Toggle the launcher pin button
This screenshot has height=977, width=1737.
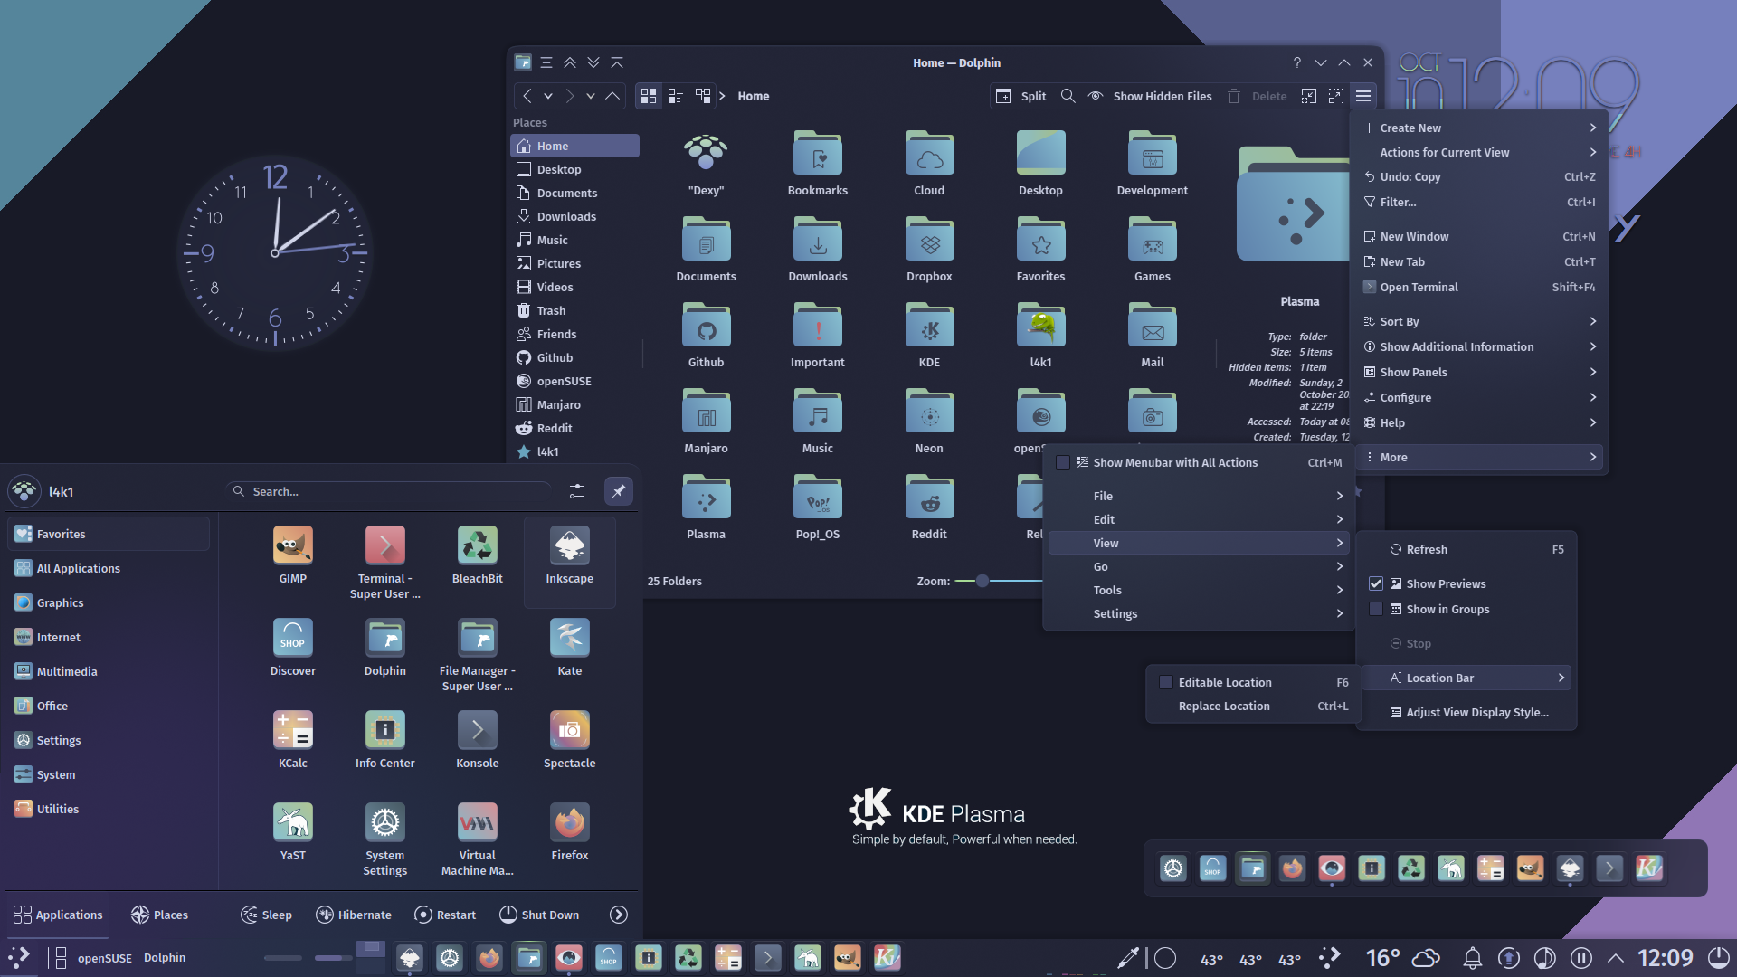(619, 491)
